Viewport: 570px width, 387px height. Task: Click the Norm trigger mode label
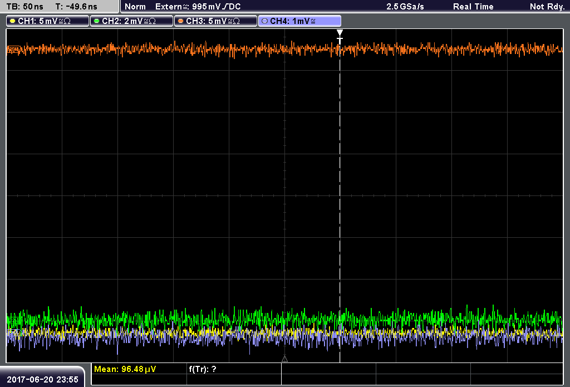click(135, 7)
